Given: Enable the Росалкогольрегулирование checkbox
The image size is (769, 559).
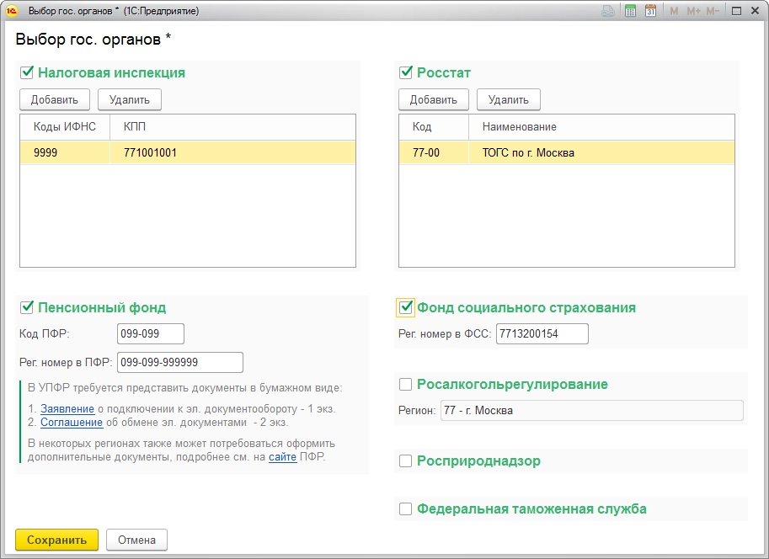Looking at the screenshot, I should pos(406,385).
